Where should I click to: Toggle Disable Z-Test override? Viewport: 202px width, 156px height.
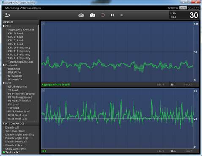pos(14,145)
